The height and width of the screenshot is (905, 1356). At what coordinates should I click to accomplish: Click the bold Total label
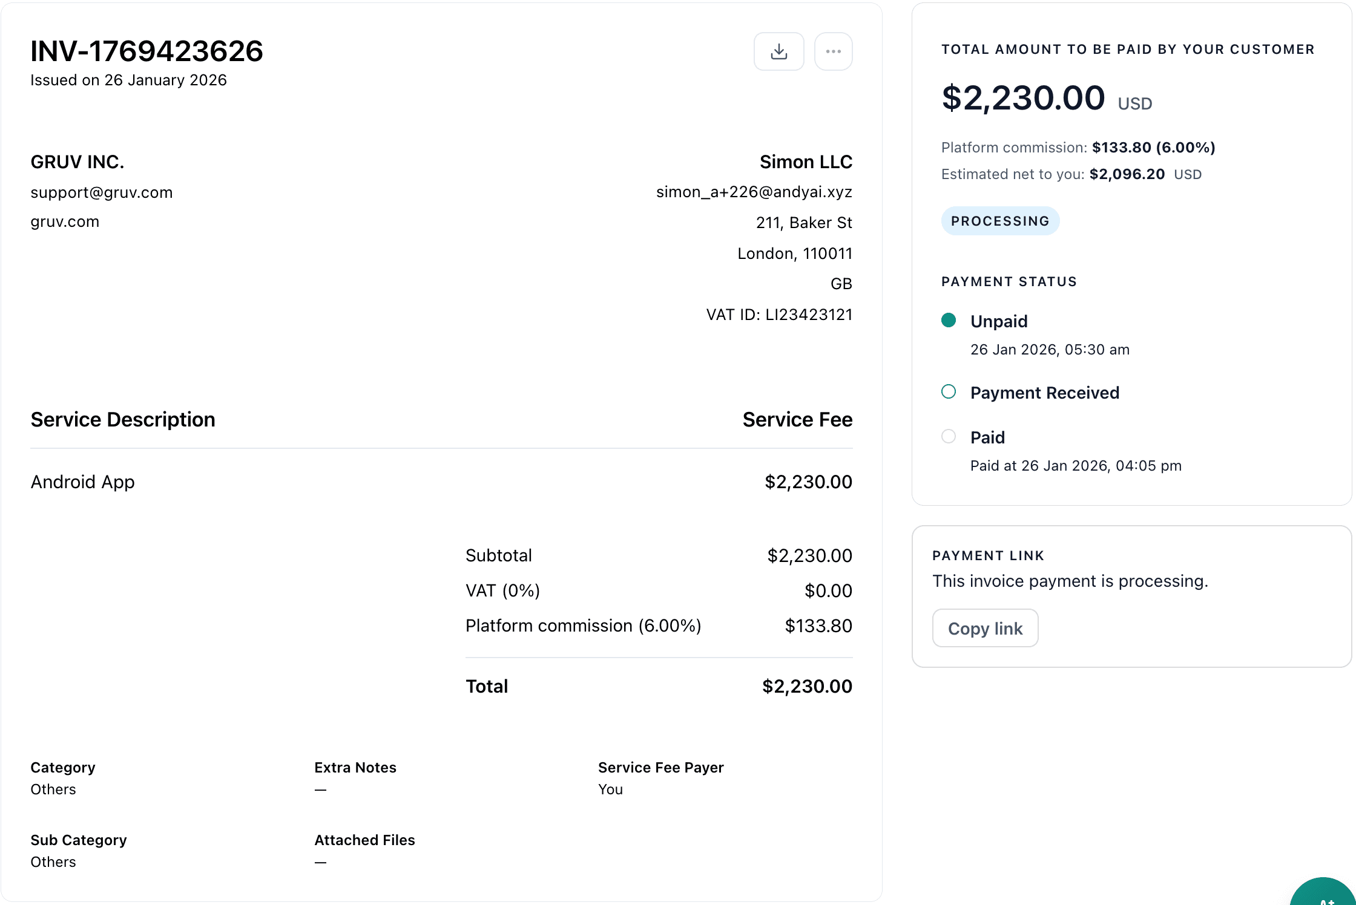pos(487,687)
